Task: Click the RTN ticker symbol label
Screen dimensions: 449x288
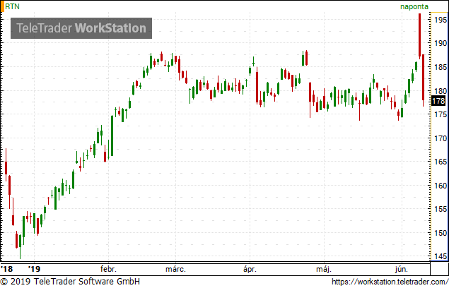Action: tap(12, 6)
